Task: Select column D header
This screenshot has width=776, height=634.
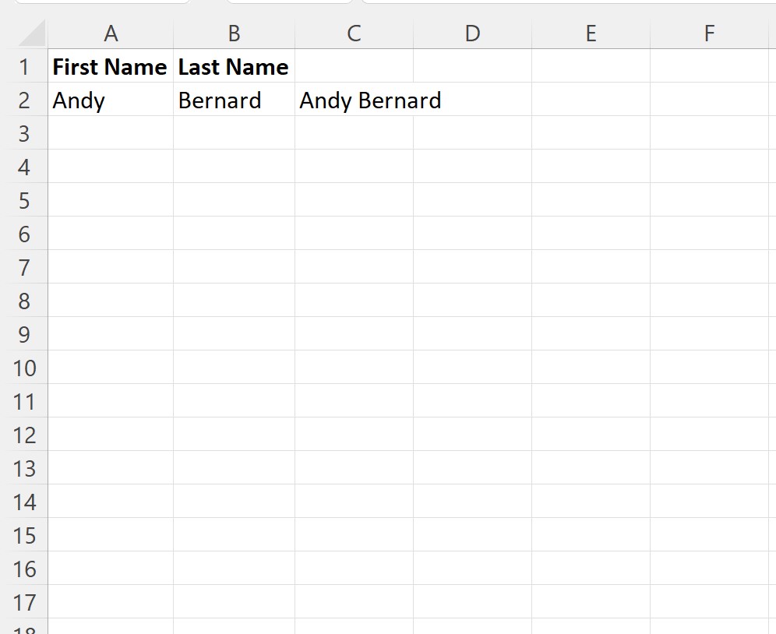Action: [472, 33]
